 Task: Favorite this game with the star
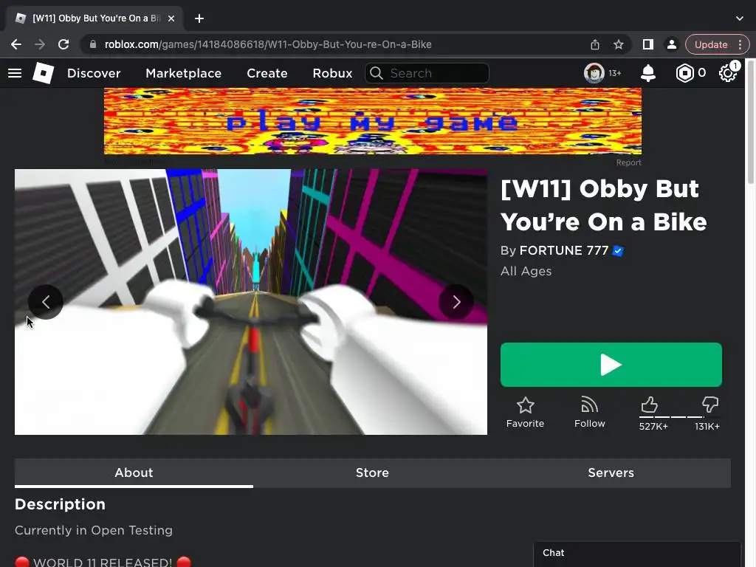click(525, 412)
